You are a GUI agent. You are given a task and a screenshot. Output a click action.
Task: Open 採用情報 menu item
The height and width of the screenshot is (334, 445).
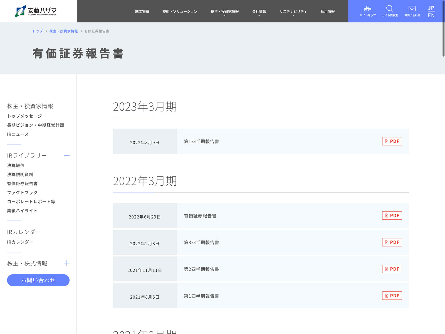(x=327, y=12)
